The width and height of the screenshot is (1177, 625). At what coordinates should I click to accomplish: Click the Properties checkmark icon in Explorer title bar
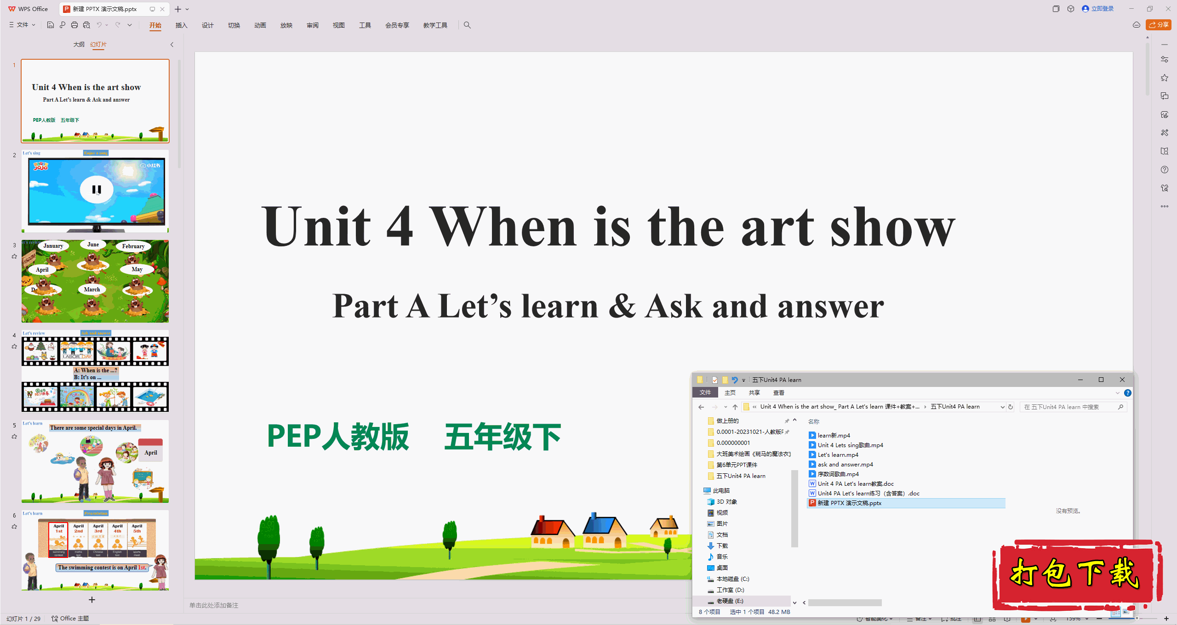[714, 380]
